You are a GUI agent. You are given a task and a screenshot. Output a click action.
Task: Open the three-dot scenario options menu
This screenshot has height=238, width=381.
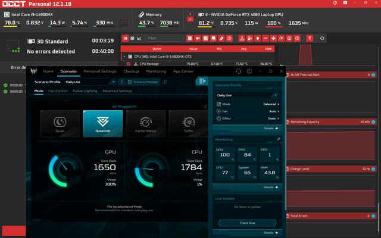[x=122, y=82]
